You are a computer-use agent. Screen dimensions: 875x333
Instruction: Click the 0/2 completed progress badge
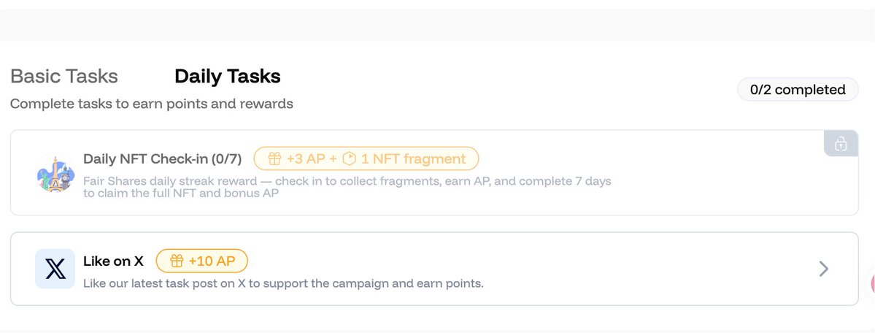pyautogui.click(x=798, y=90)
